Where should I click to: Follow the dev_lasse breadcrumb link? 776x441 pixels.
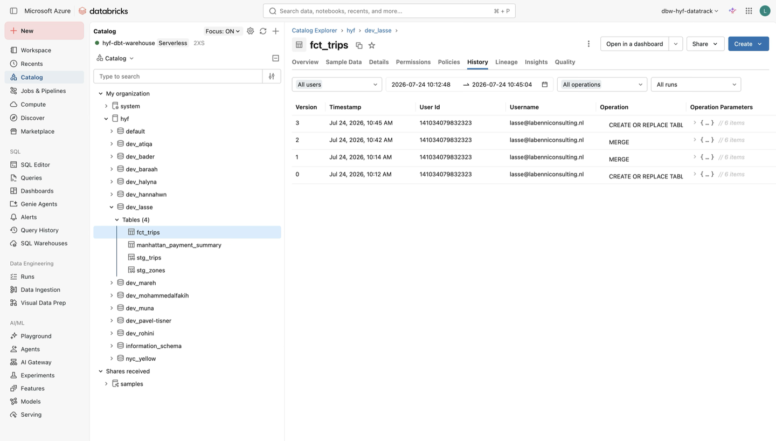click(378, 30)
